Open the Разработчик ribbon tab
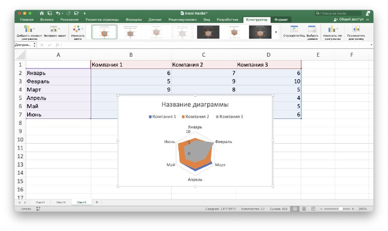The height and width of the screenshot is (231, 388). click(x=227, y=19)
